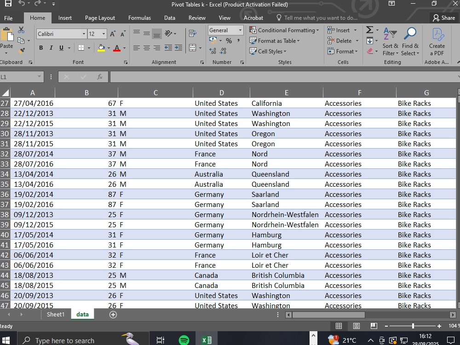Switch to Sheet1 worksheet tab
Image resolution: width=460 pixels, height=345 pixels.
[x=56, y=315]
